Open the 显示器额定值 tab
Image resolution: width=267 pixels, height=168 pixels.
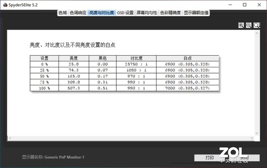point(196,13)
